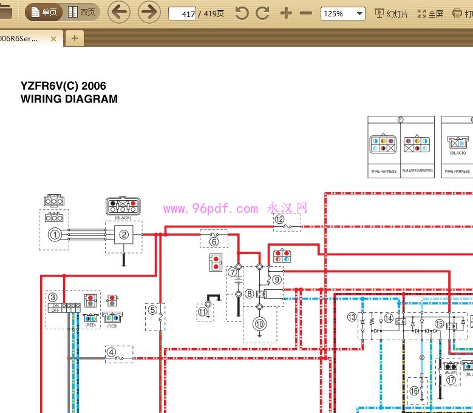Open a new tab with plus button
This screenshot has width=473, height=413.
click(75, 38)
